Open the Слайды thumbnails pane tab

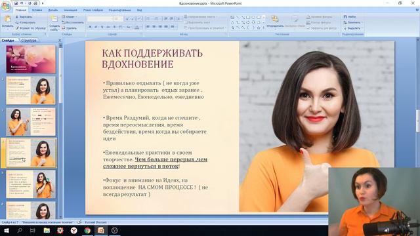tap(8, 41)
